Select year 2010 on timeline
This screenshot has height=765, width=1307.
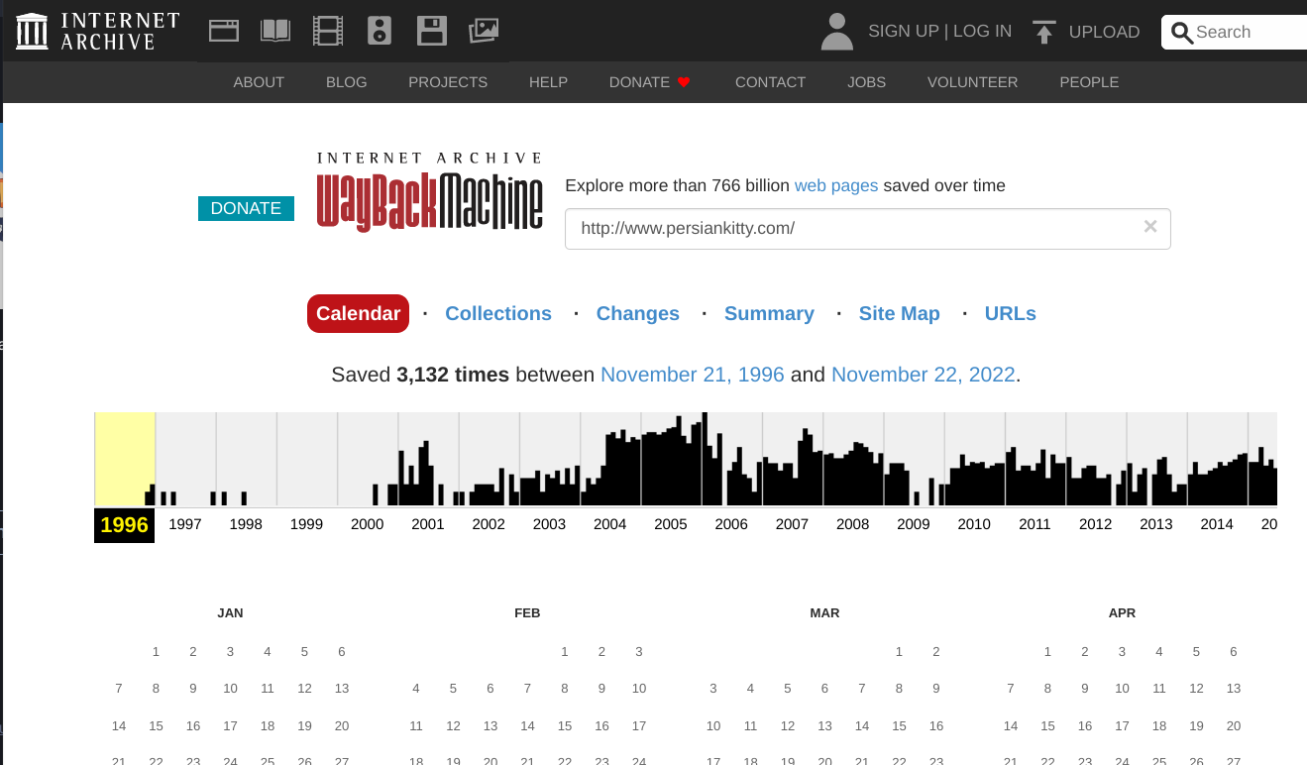pyautogui.click(x=974, y=524)
